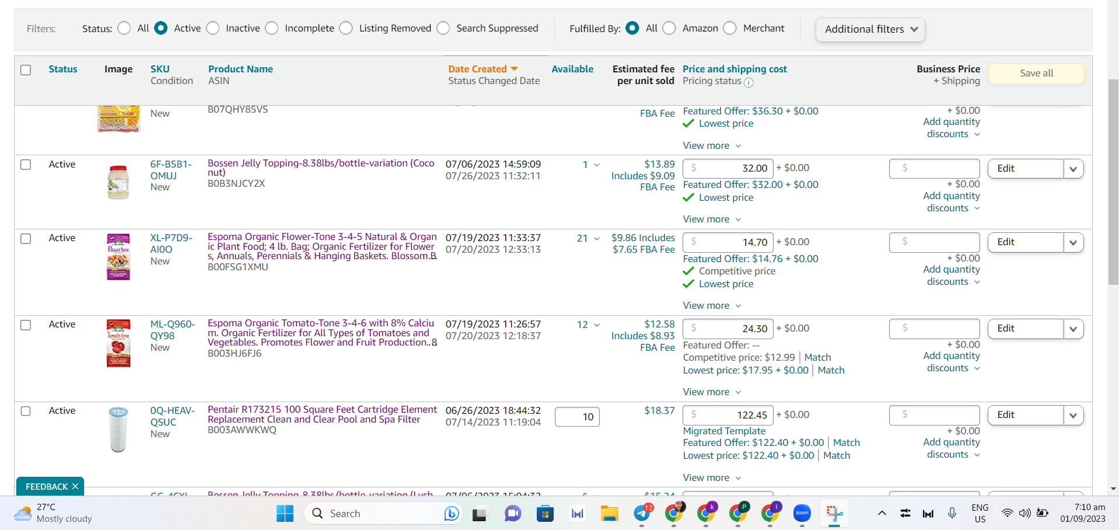Check the box for Espoma Tomato-Tone row

point(26,325)
